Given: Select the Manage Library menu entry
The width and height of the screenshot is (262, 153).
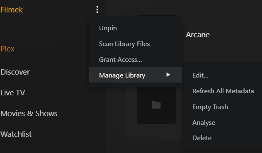Looking at the screenshot, I should (x=135, y=75).
